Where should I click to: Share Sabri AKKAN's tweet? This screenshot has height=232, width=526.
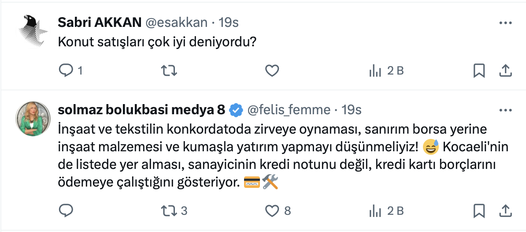505,71
